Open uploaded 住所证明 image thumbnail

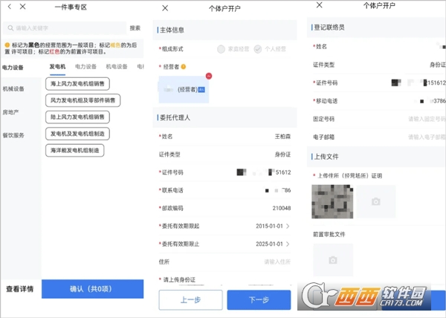(332, 202)
